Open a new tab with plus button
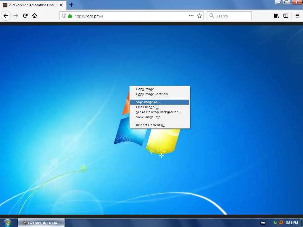 [x=71, y=5]
